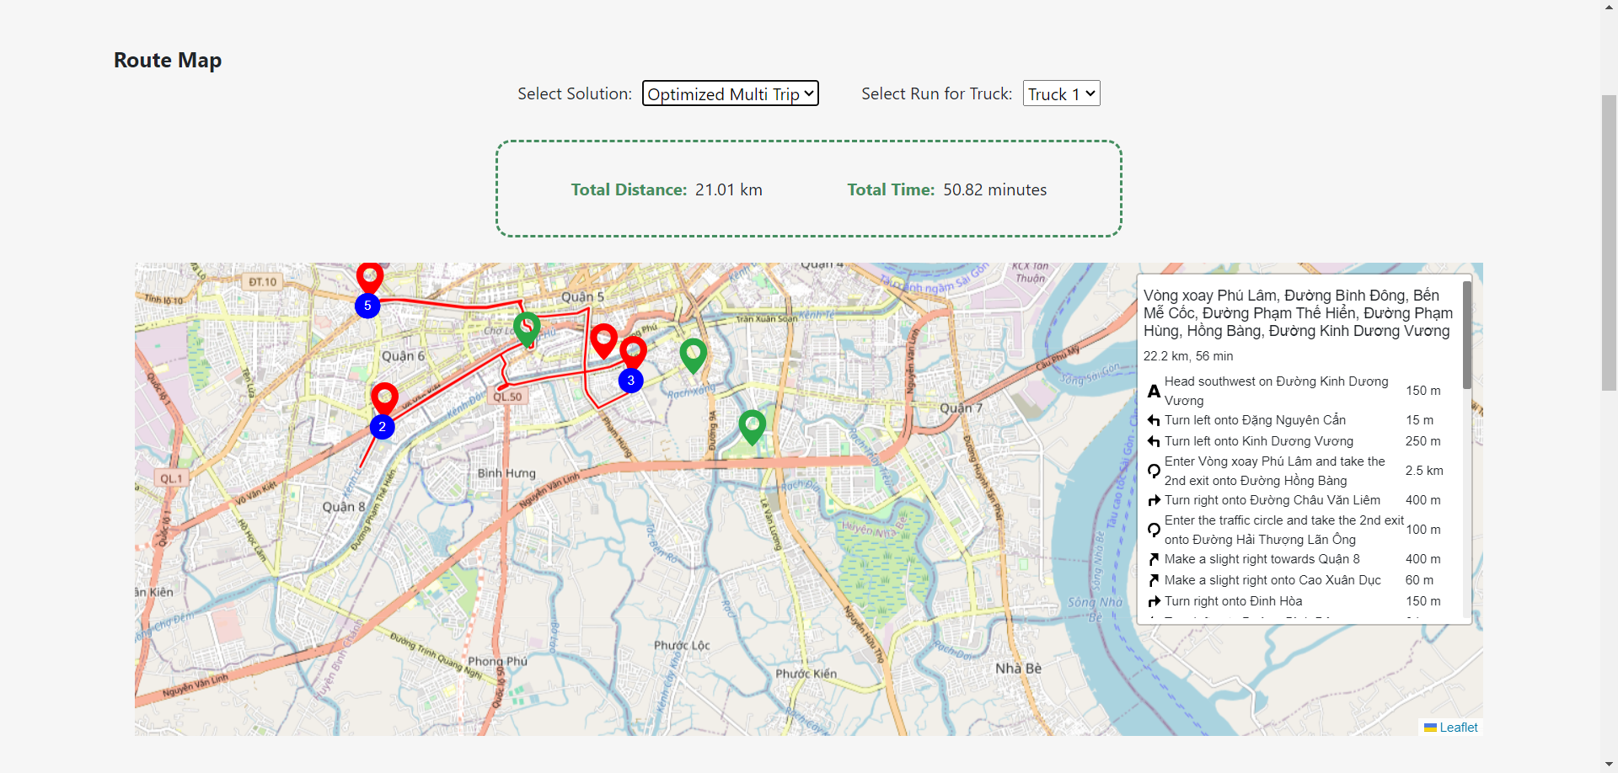Click blue waypoint marker number 5
This screenshot has width=1618, height=773.
pyautogui.click(x=367, y=306)
